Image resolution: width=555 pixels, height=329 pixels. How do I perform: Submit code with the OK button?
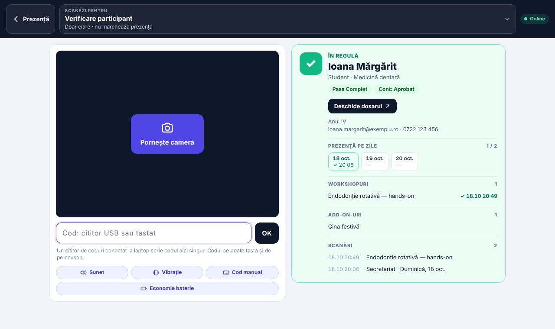click(267, 233)
